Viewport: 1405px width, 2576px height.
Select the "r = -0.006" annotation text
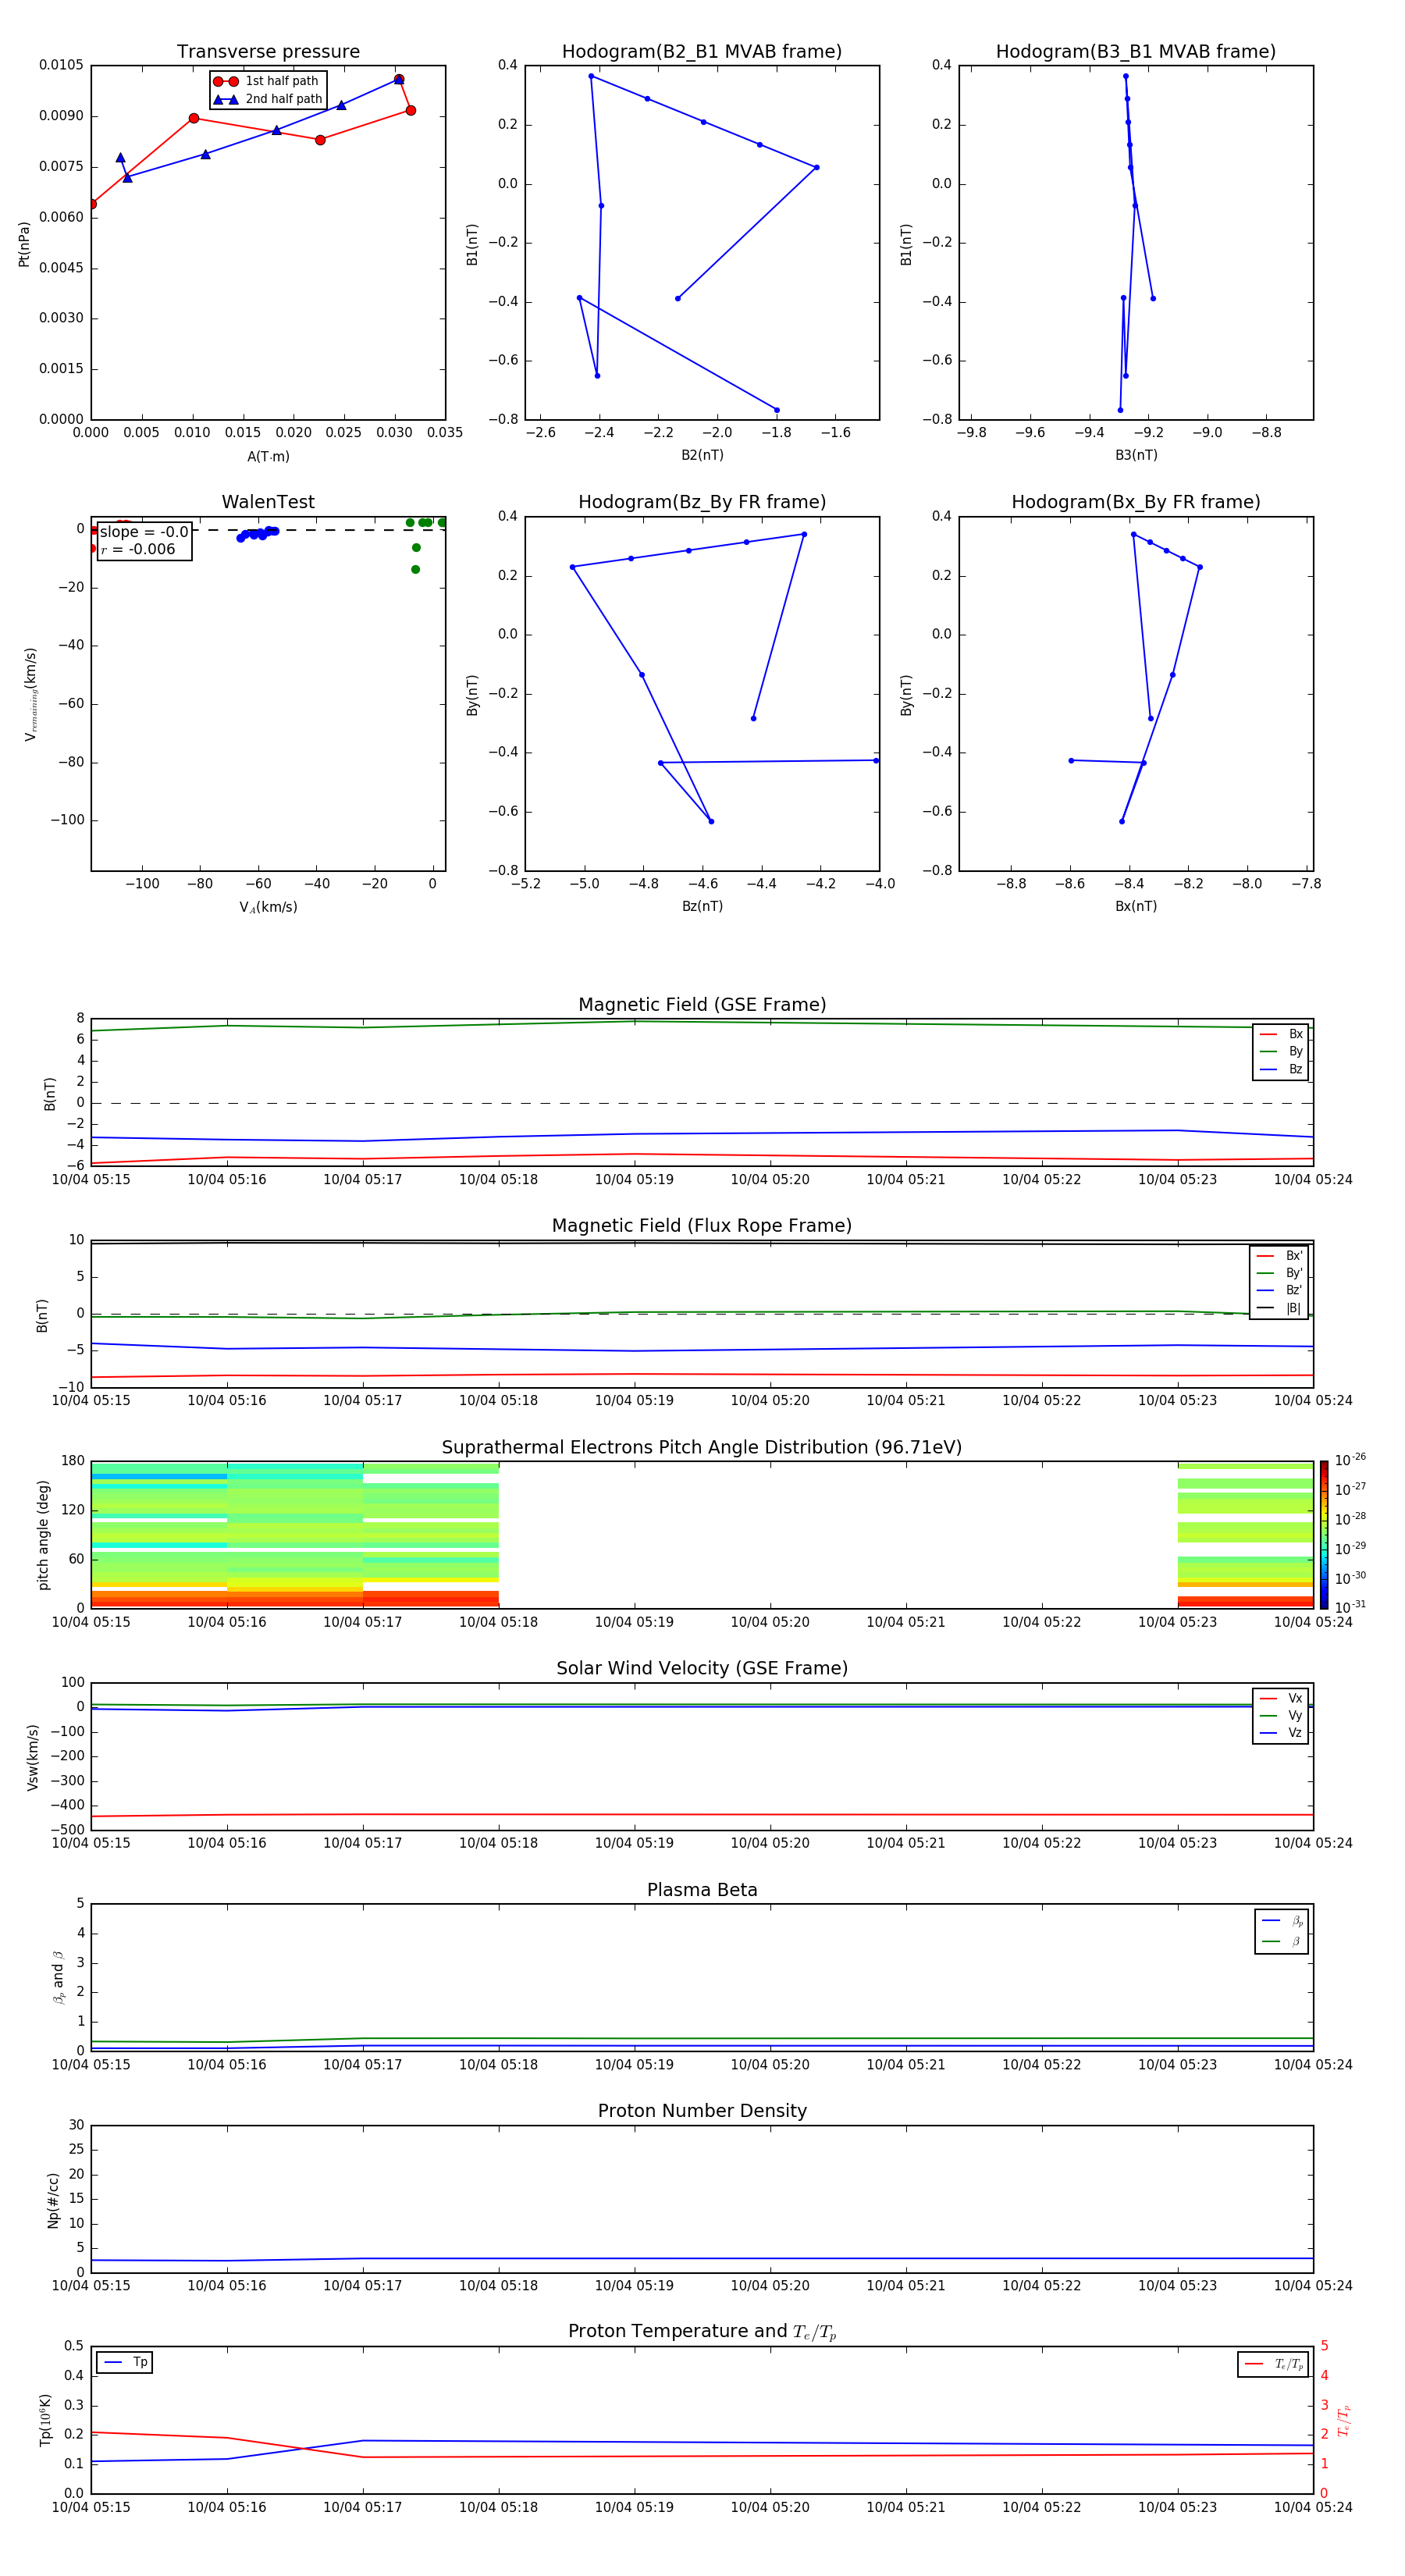click(x=138, y=549)
